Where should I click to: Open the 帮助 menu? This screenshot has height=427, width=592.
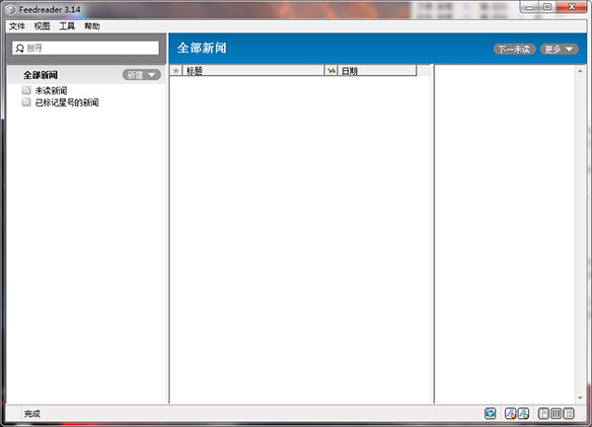(x=92, y=27)
